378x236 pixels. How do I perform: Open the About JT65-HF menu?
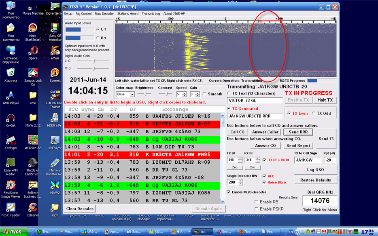point(174,14)
